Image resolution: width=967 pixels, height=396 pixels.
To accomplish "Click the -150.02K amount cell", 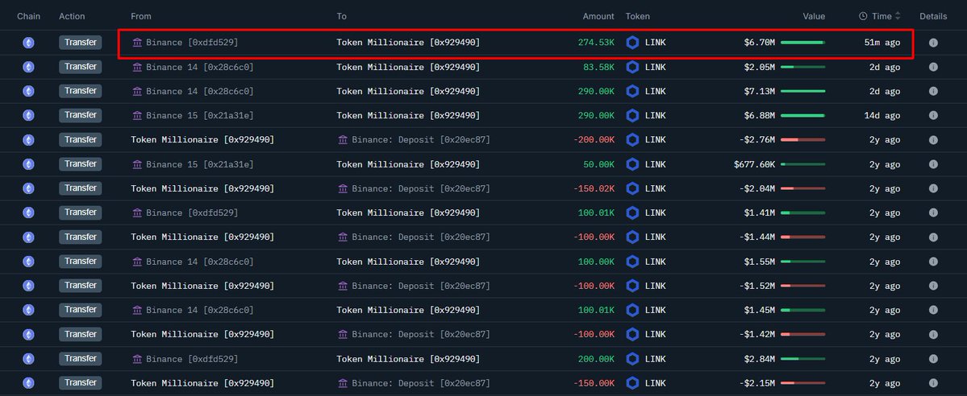I will point(594,188).
